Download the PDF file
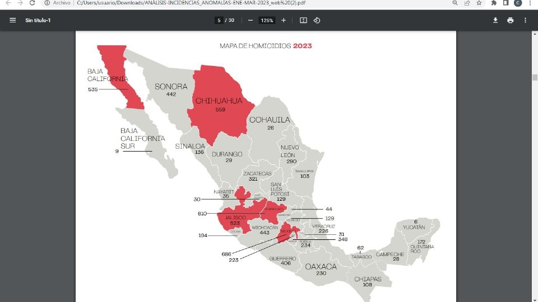The height and width of the screenshot is (302, 538). pyautogui.click(x=495, y=20)
